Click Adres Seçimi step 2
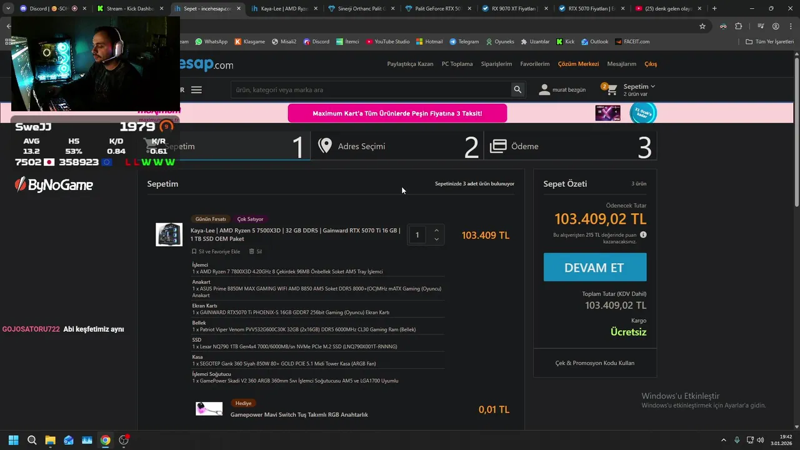800x450 pixels. (396, 146)
